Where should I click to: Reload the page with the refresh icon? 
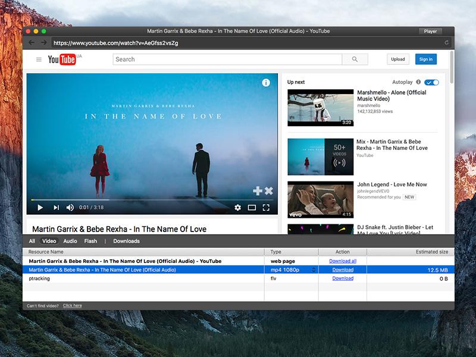pos(447,42)
